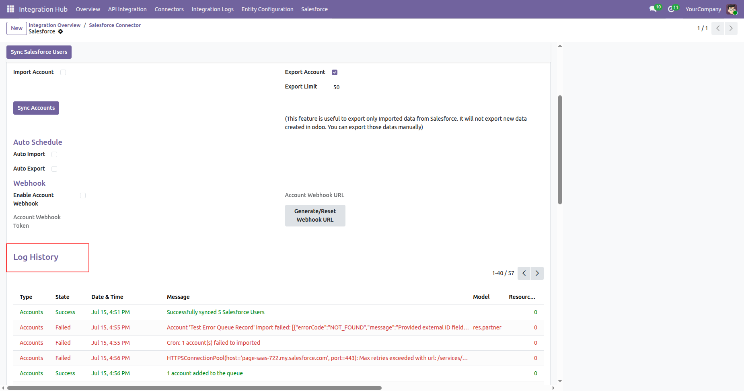Viewport: 744px width, 391px height.
Task: Toggle the Auto Import checkbox
Action: pos(54,154)
